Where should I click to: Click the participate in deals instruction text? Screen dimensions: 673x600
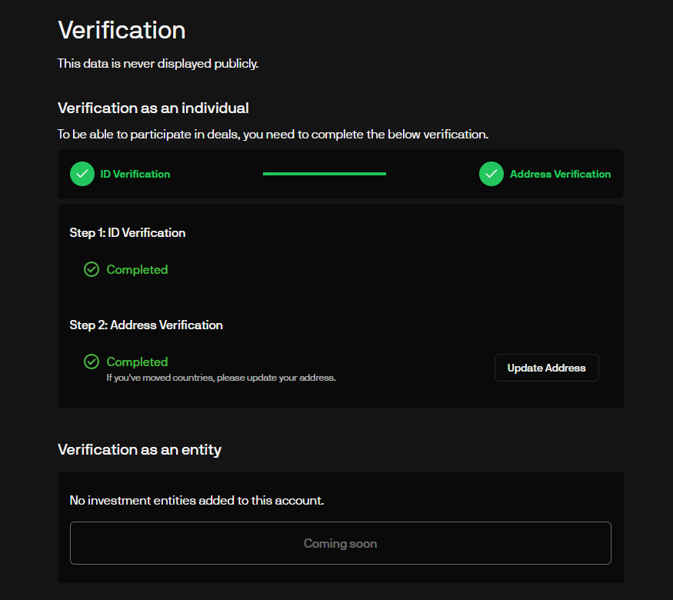pos(273,134)
